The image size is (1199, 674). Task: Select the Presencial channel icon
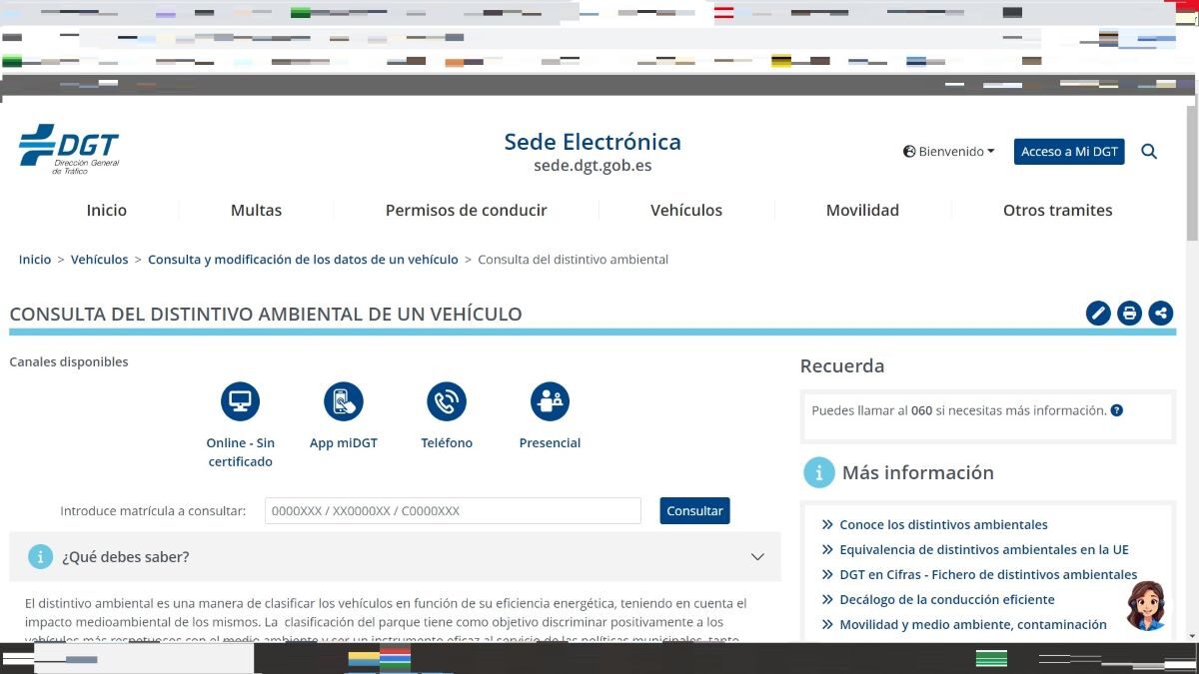550,399
